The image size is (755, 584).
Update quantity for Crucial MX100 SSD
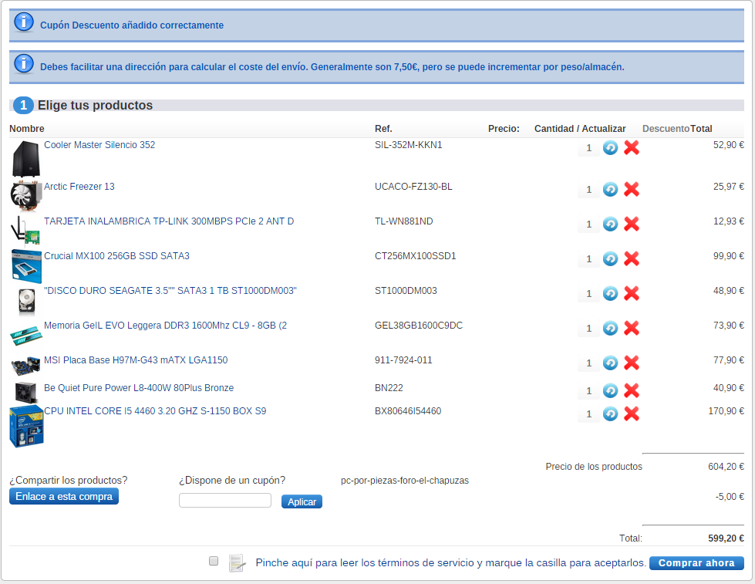pos(610,258)
